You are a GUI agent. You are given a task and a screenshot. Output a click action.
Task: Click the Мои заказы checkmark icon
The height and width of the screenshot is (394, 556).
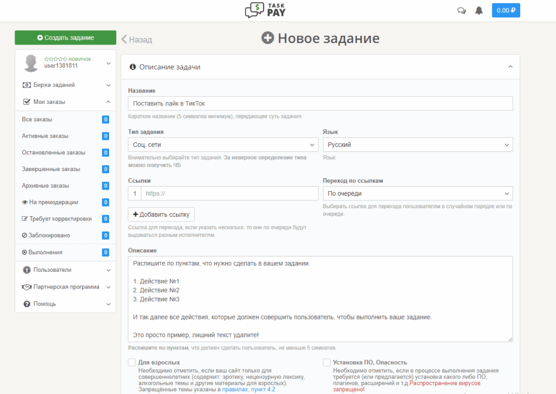(x=26, y=102)
